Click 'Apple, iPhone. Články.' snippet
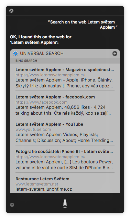 (89, 80)
